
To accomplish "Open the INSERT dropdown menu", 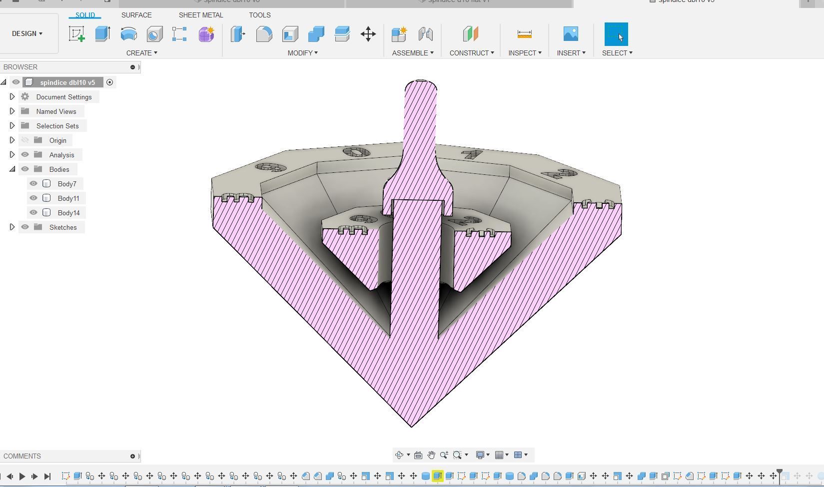I will 571,53.
